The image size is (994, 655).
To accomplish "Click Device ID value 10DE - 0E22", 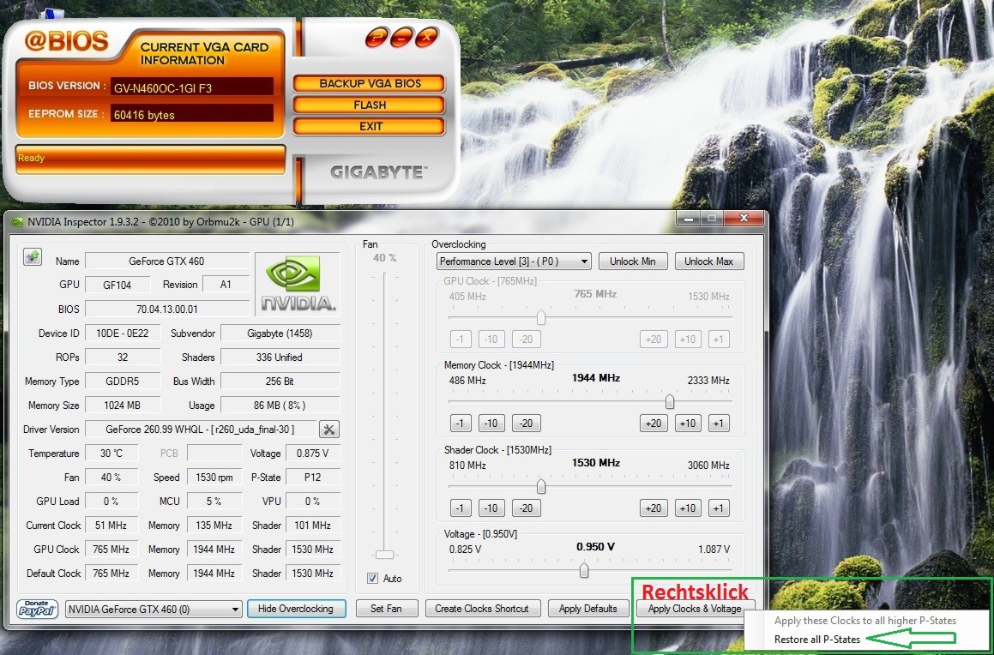I will (x=123, y=334).
